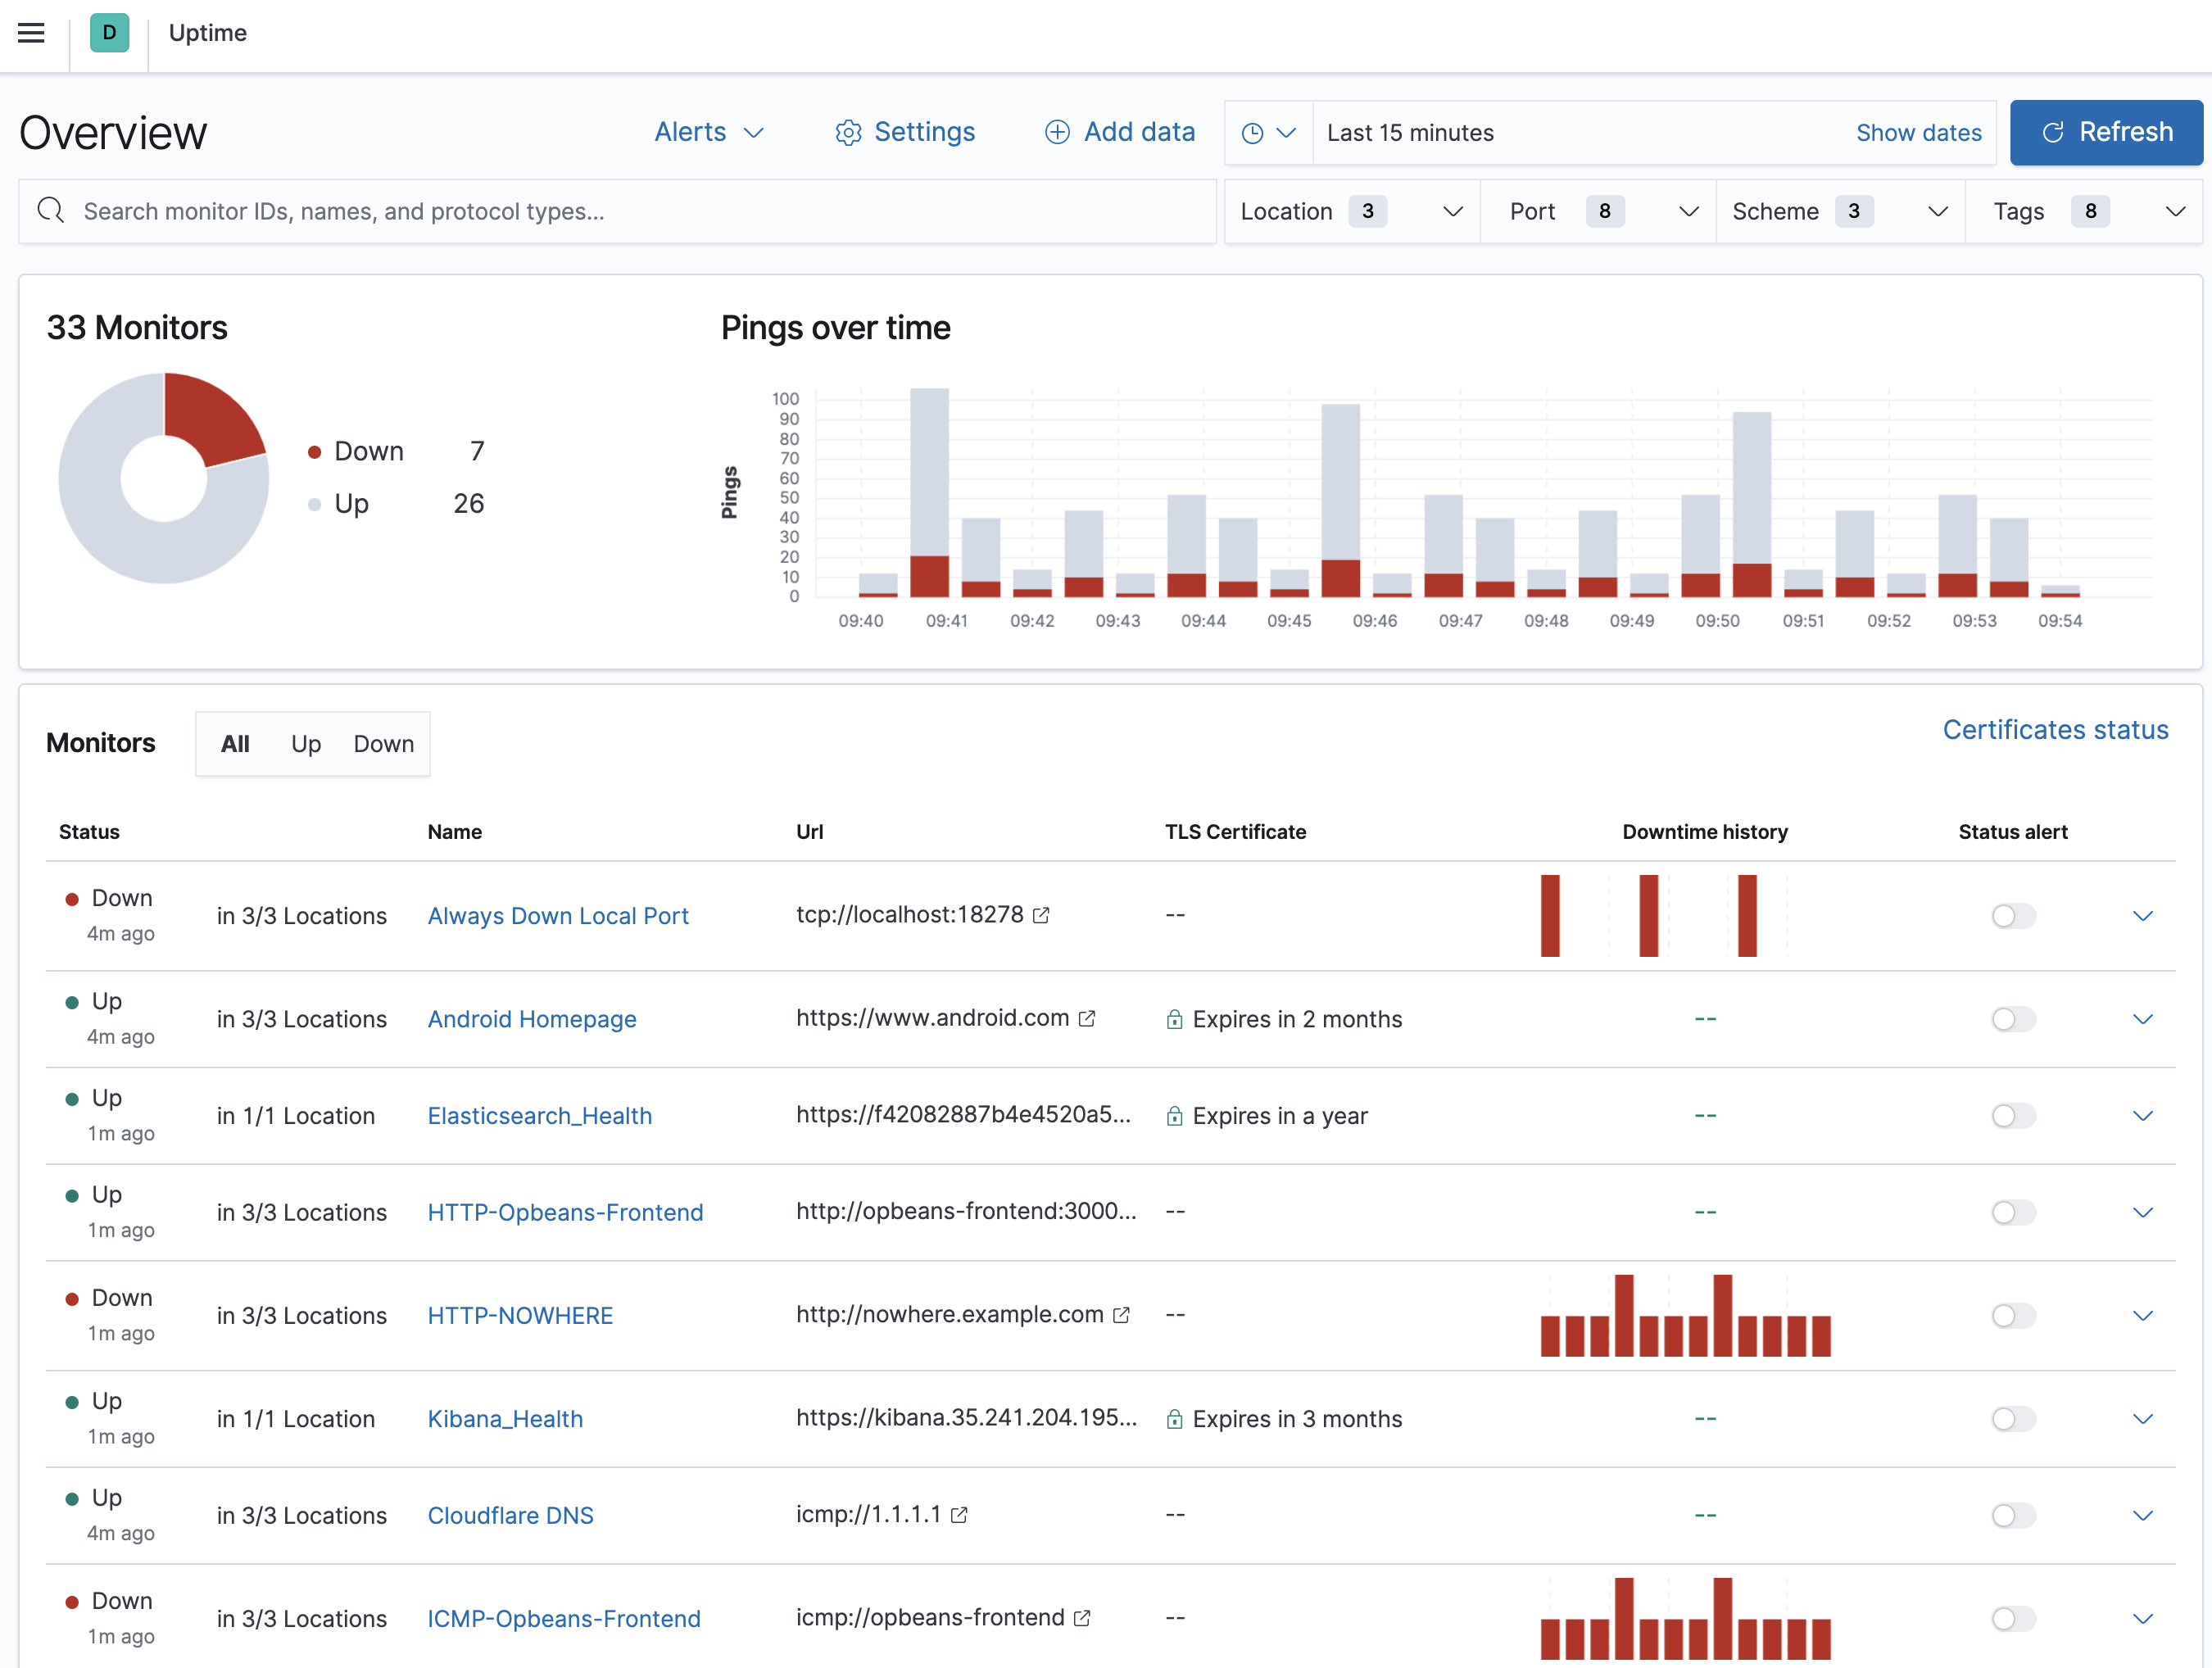
Task: Select the Up monitors filter tab
Action: click(306, 744)
